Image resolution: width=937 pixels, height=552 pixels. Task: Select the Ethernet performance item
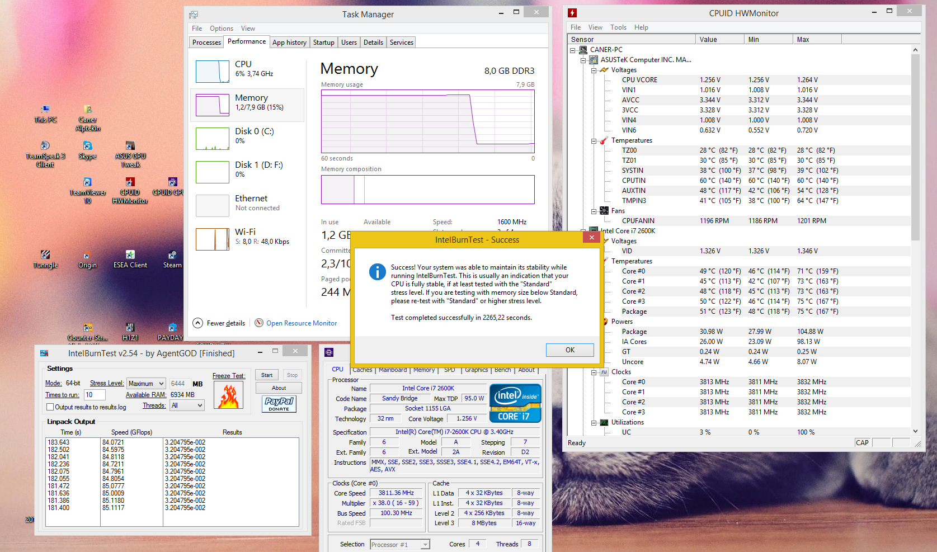tap(248, 205)
